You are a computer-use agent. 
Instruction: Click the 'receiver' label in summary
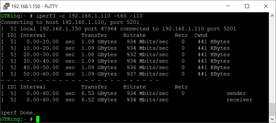(240, 100)
